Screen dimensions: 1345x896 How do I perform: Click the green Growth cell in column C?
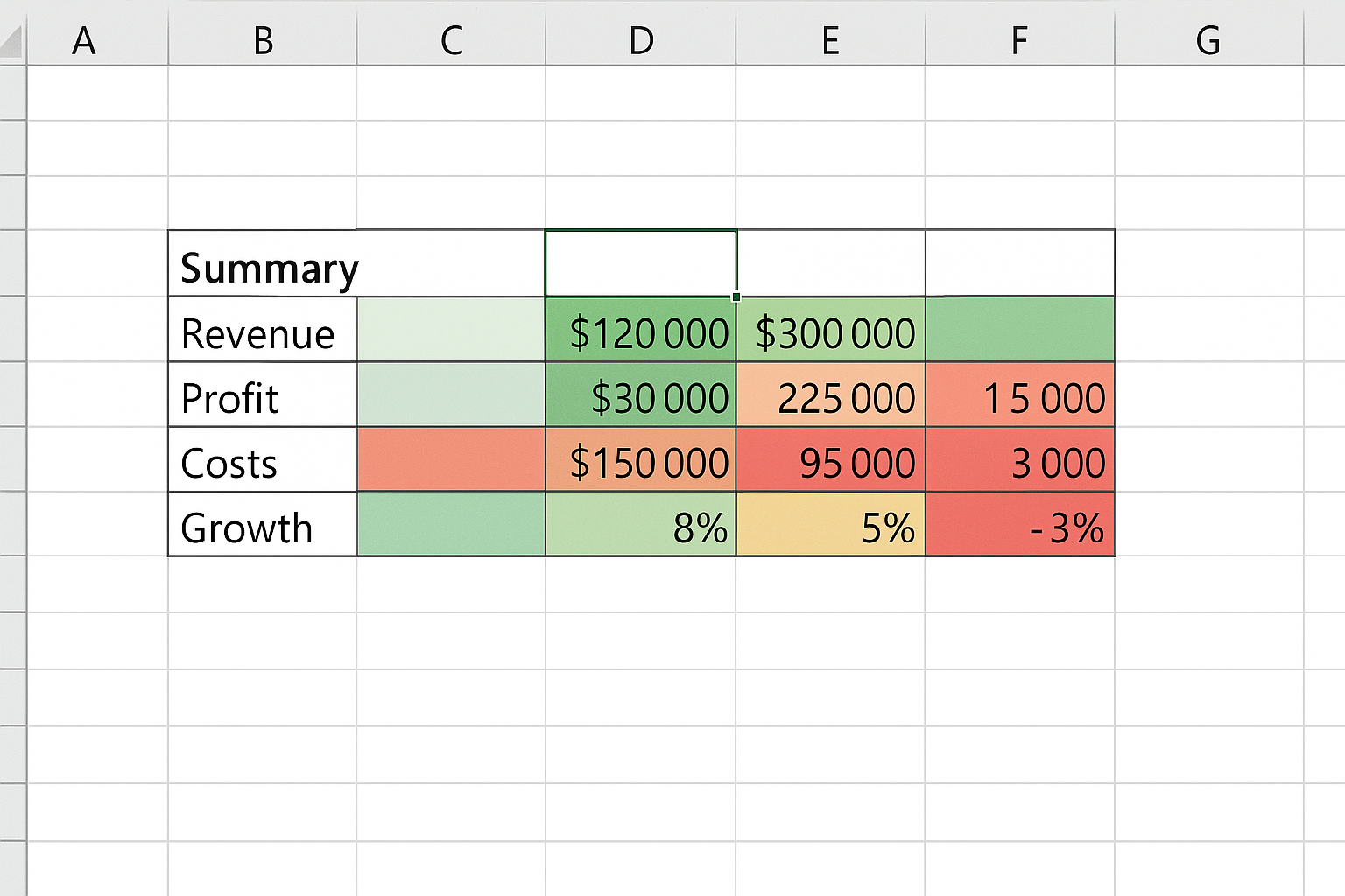coord(451,524)
